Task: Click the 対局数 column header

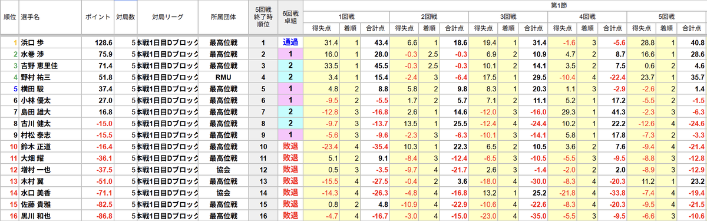Action: point(125,18)
